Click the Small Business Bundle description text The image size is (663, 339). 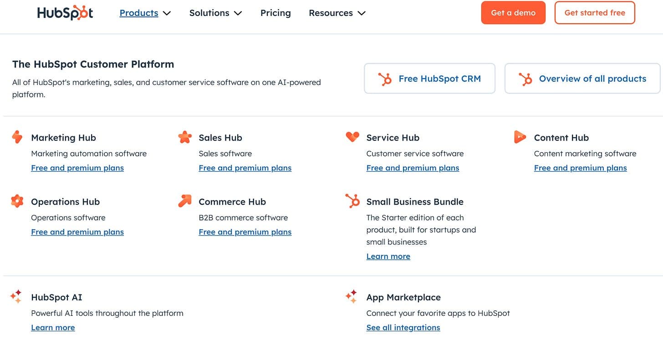(421, 230)
